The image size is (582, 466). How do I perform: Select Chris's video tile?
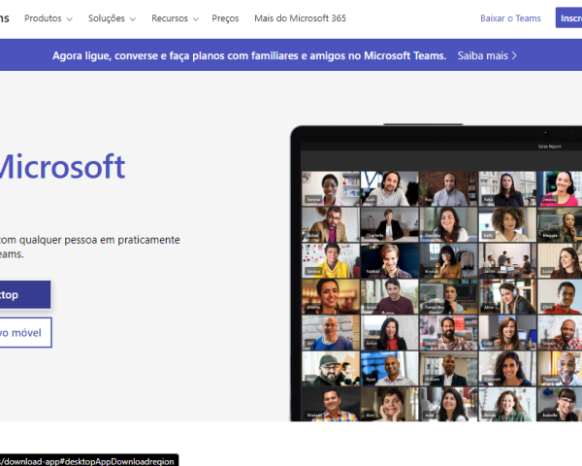tap(560, 296)
